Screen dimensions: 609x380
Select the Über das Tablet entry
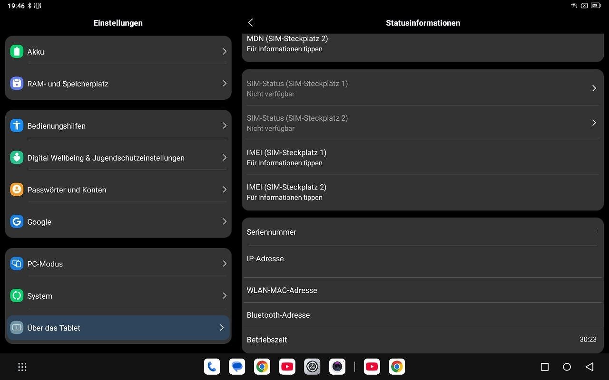pos(118,328)
